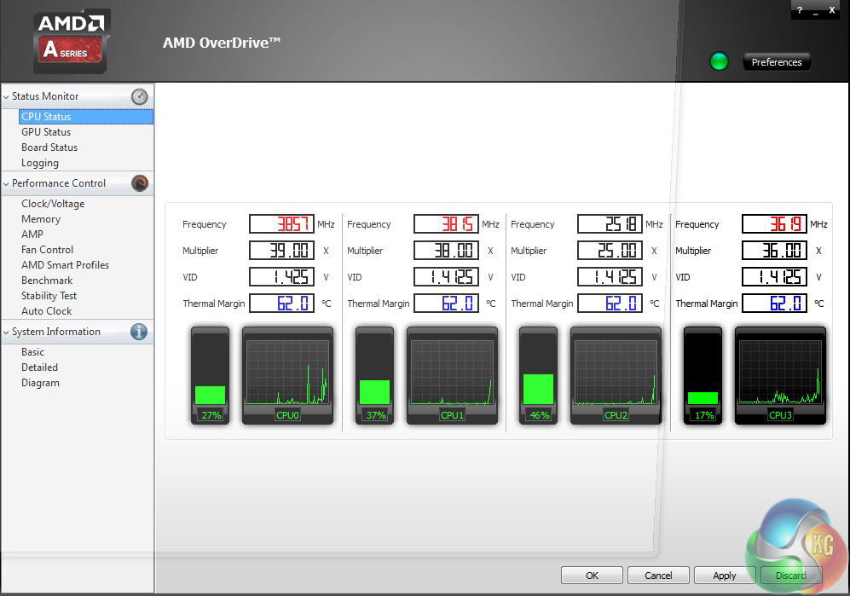Click the CPU2 usage history graph
This screenshot has height=596, width=850.
pyautogui.click(x=616, y=374)
